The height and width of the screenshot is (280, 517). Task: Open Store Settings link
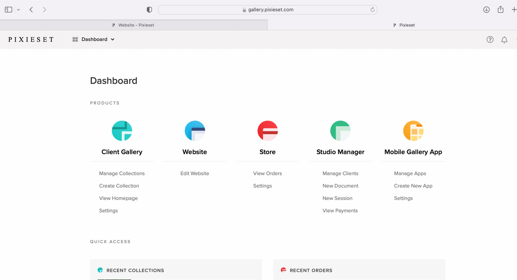pyautogui.click(x=263, y=186)
